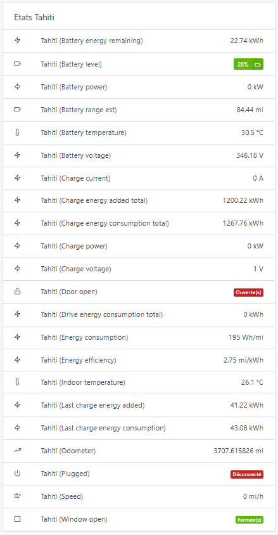Click the square icon for Window open

pos(17,519)
